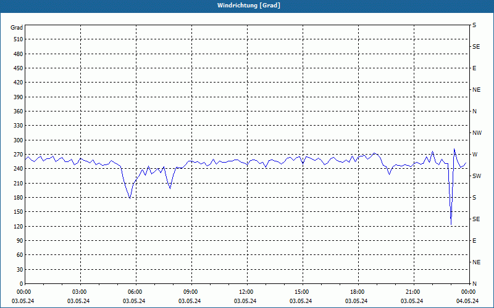Click the 330 y-axis label
494x308 pixels.
(x=19, y=126)
